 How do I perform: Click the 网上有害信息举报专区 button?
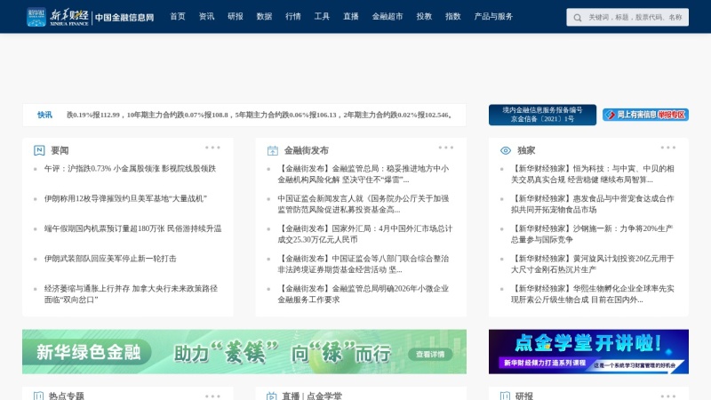pyautogui.click(x=645, y=115)
